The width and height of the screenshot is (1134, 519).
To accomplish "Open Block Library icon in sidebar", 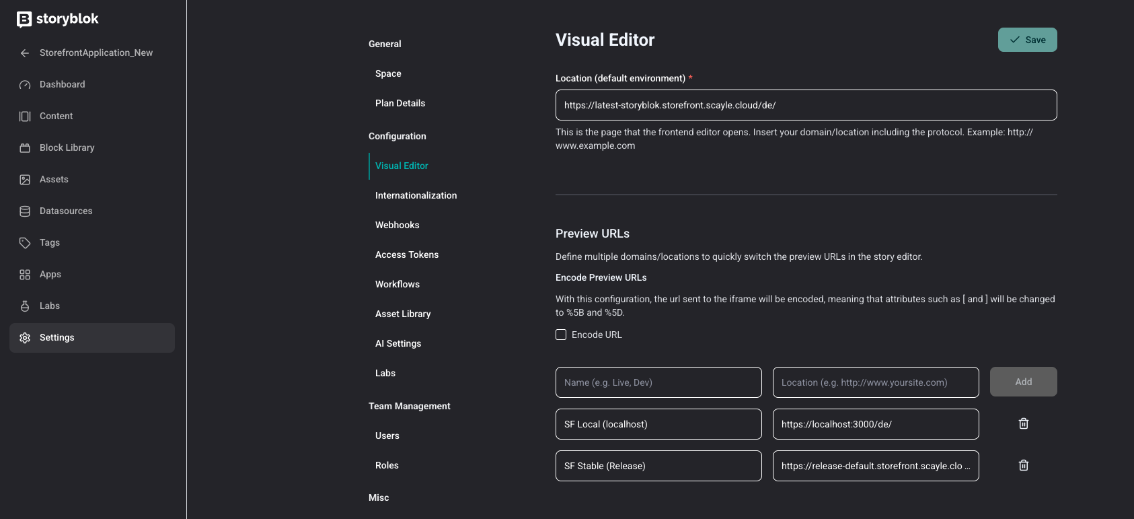I will pyautogui.click(x=25, y=148).
